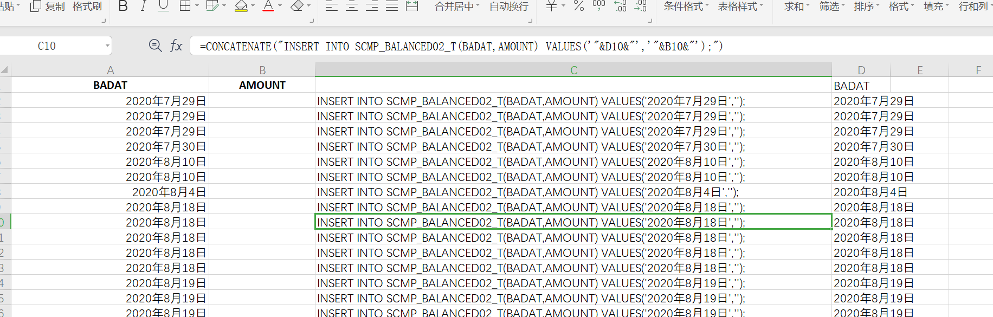Viewport: 993px width, 317px height.
Task: Click the 格式刷 format painter button
Action: [x=87, y=6]
